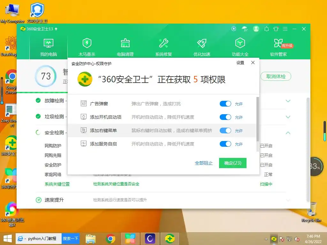
Task: Click the taskbar clock showing 7:46 PM
Action: [x=313, y=239]
